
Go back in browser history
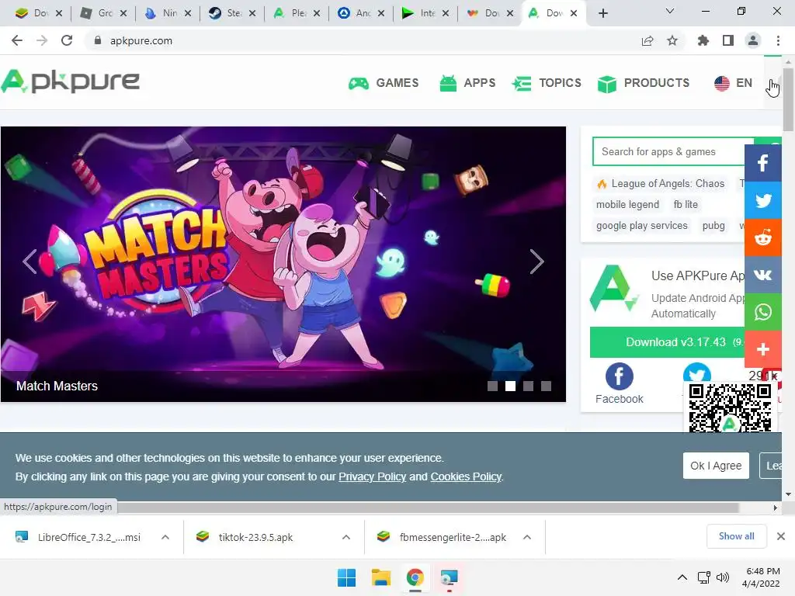17,40
